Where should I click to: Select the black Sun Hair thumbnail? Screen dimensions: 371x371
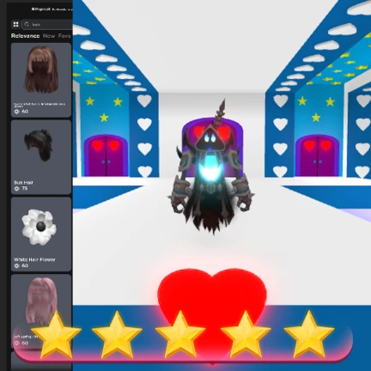tap(39, 144)
